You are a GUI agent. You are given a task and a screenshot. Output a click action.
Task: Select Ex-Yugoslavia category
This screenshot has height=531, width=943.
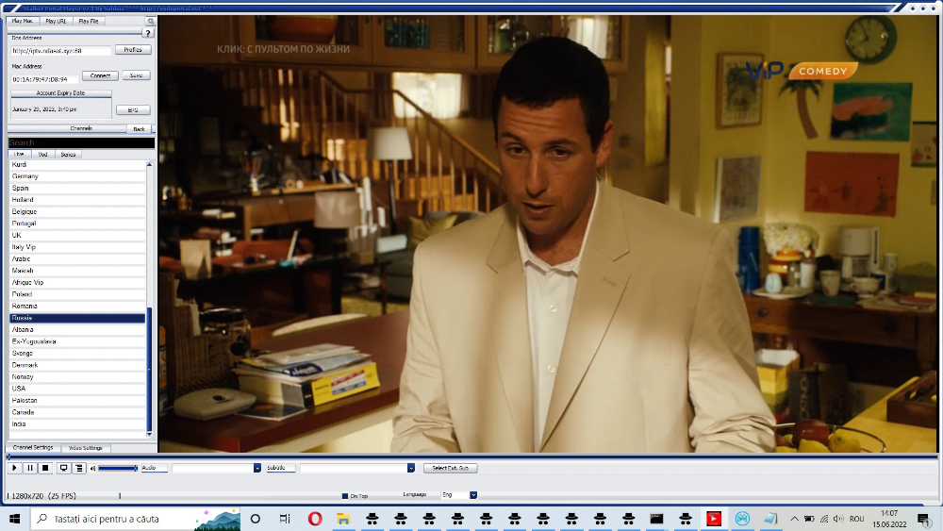click(77, 341)
